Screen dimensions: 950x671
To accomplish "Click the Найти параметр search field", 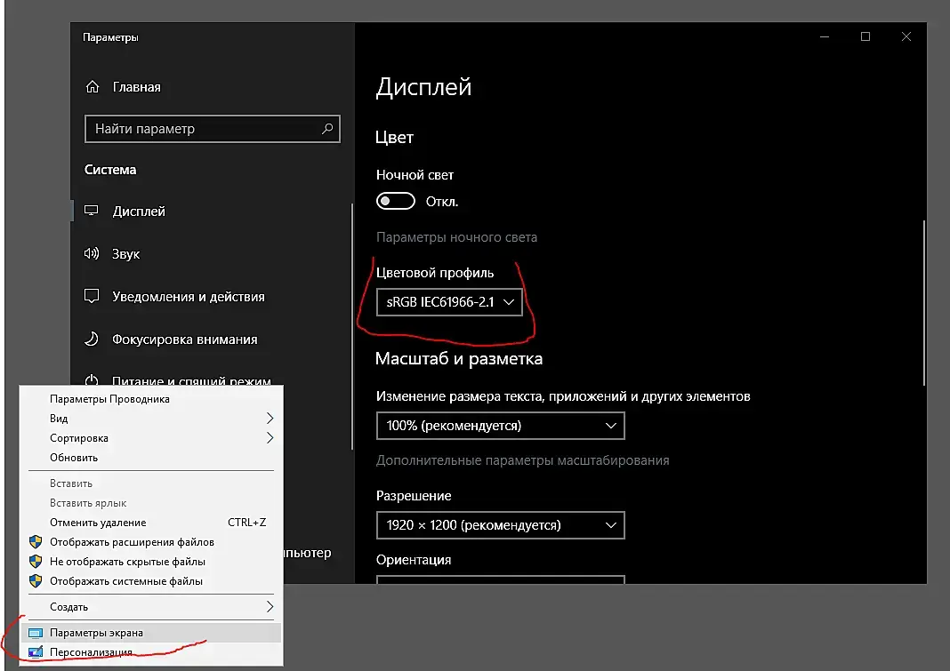I will pos(212,128).
